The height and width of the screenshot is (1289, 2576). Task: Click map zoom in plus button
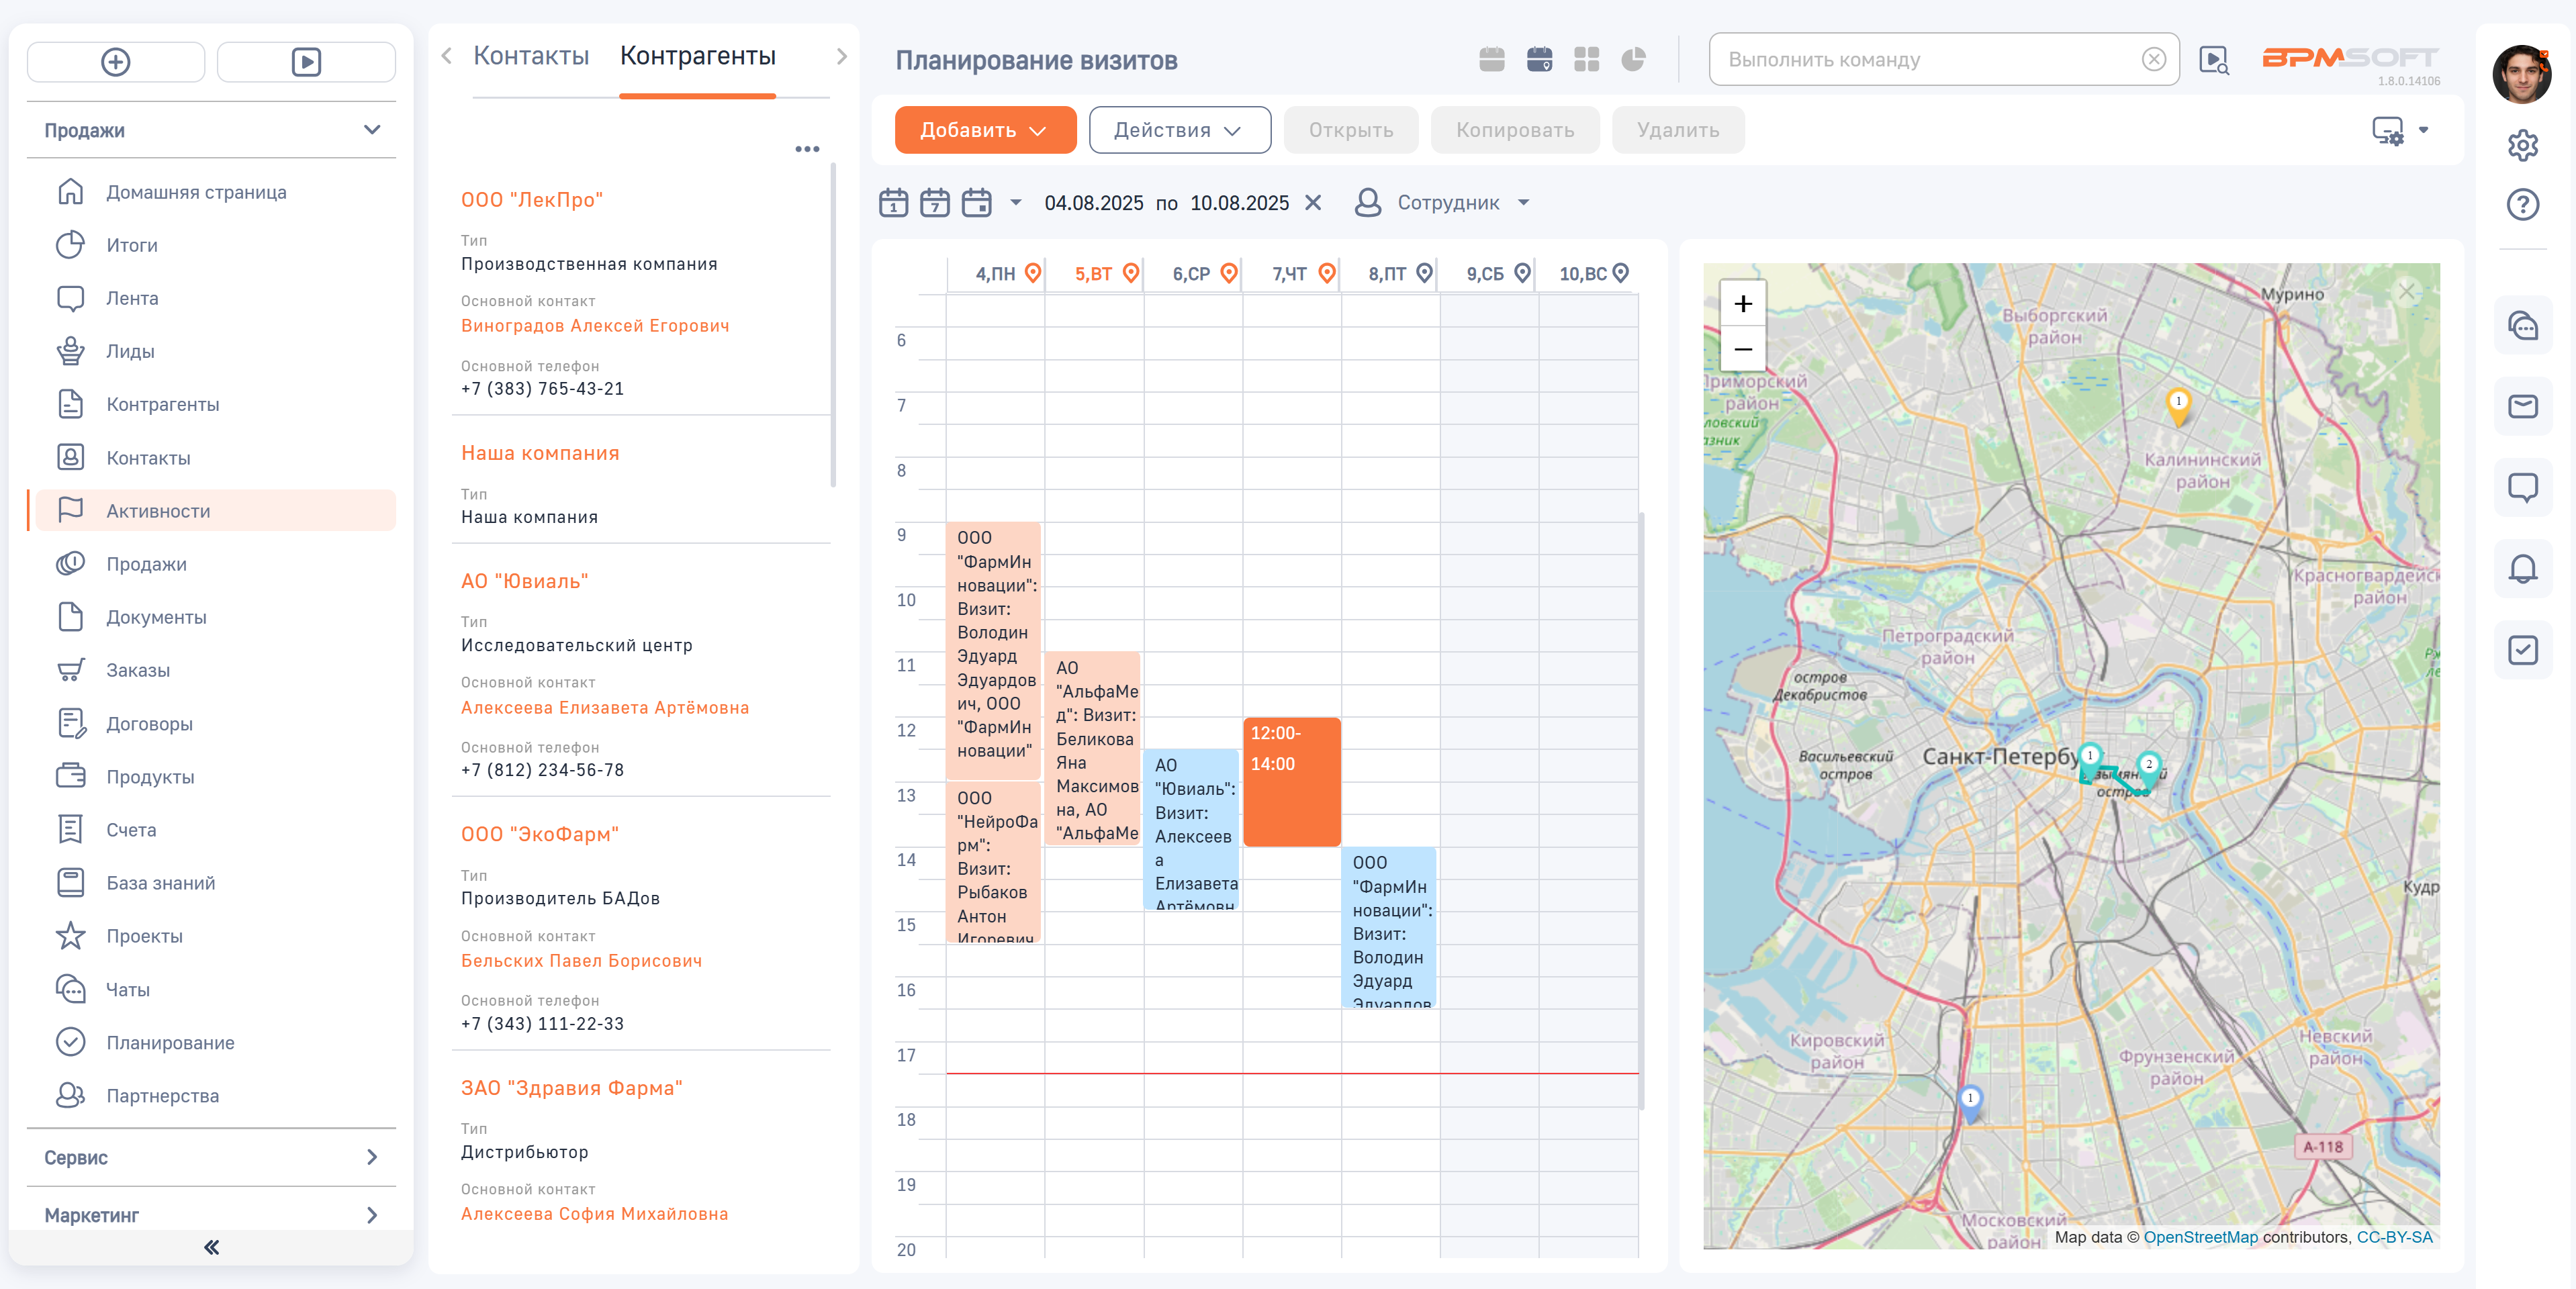[1742, 303]
